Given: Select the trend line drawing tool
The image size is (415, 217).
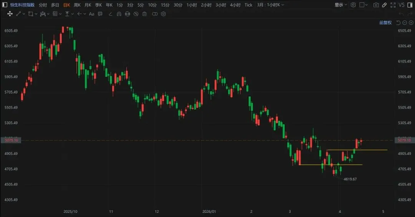Looking at the screenshot, I should coord(18,14).
